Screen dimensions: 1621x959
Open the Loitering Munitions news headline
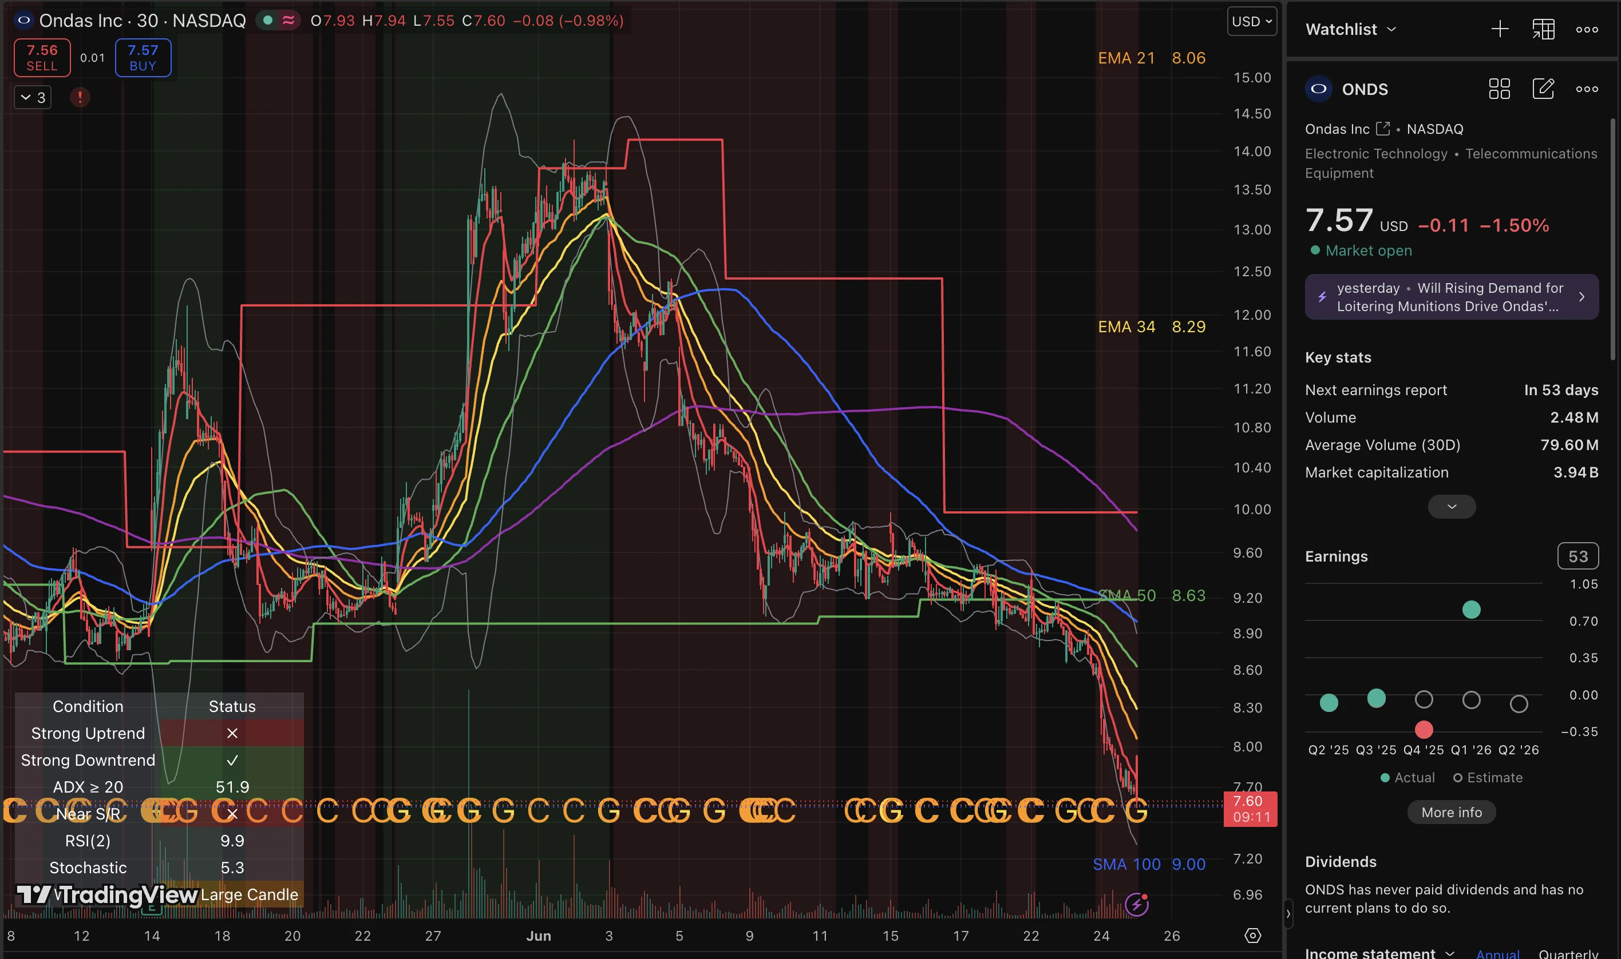click(1452, 297)
